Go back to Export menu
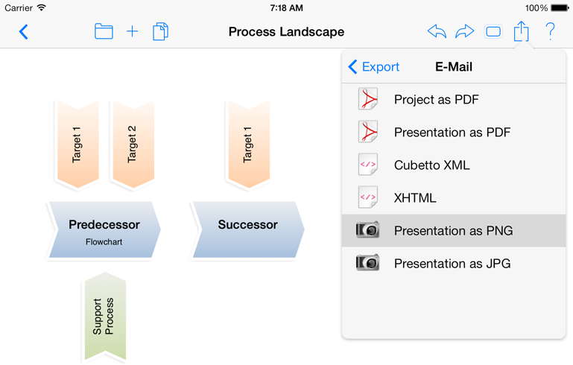The height and width of the screenshot is (365, 573). click(x=373, y=67)
